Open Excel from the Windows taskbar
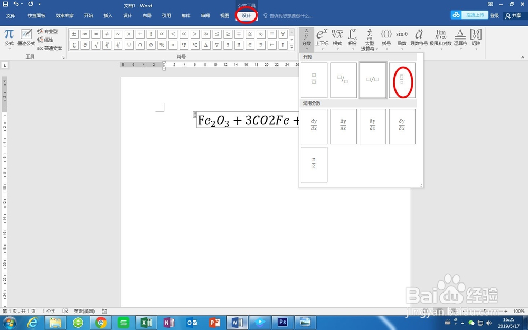Image resolution: width=528 pixels, height=330 pixels. pos(146,323)
